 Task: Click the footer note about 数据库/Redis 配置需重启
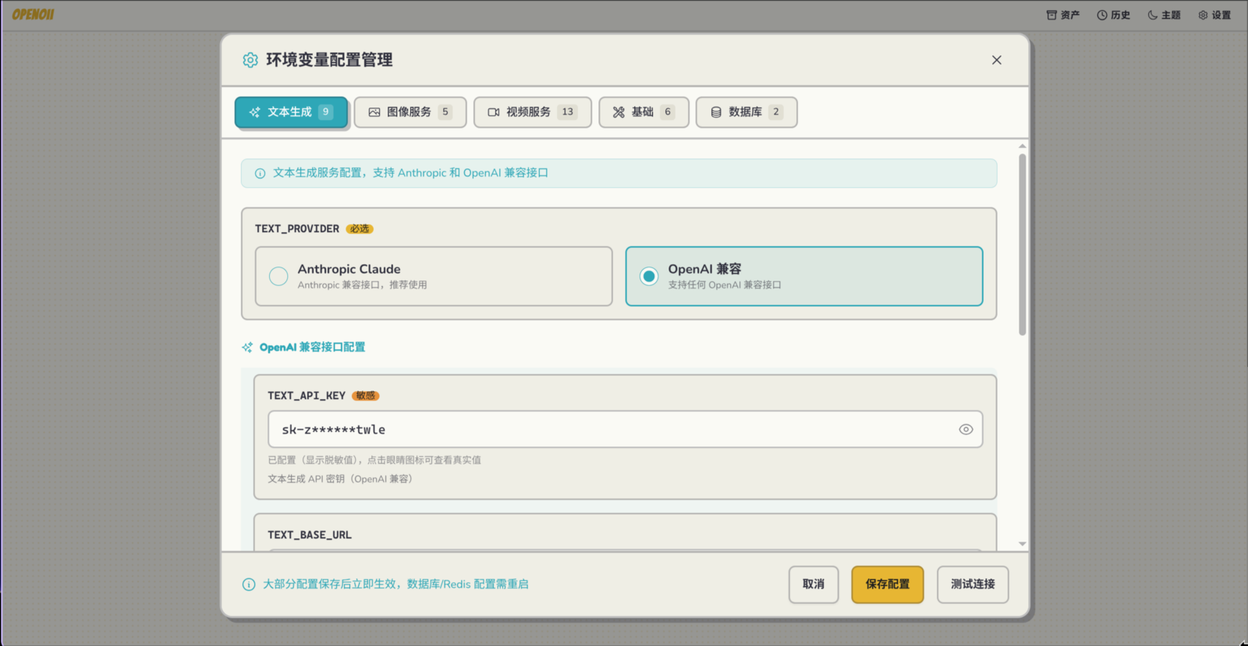pyautogui.click(x=395, y=584)
